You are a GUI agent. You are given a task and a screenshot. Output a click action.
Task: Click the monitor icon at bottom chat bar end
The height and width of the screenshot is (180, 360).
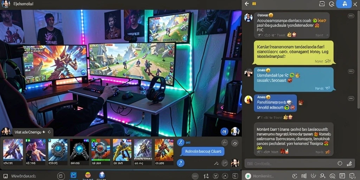[352, 176]
